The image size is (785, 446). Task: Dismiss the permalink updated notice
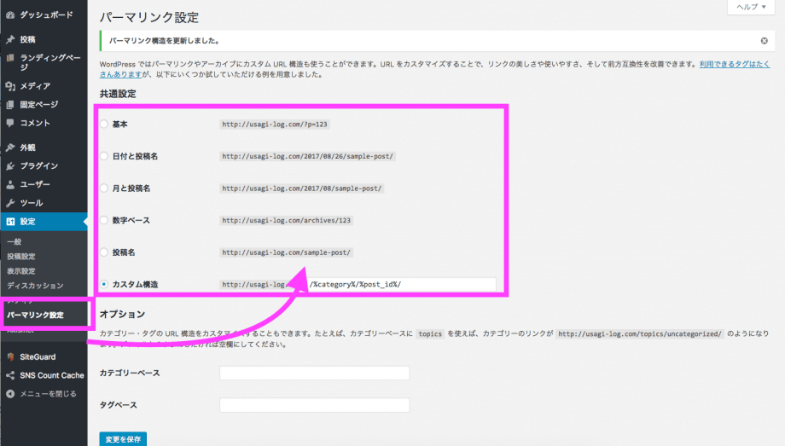764,41
